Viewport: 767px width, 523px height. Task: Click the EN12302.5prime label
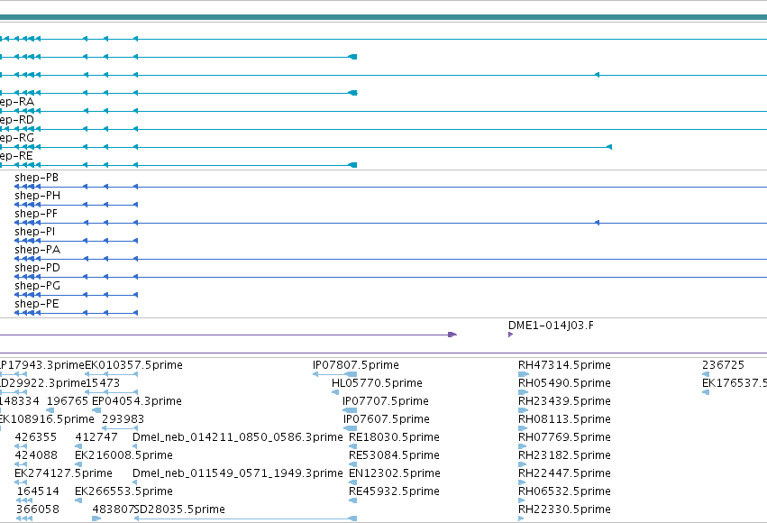[394, 473]
